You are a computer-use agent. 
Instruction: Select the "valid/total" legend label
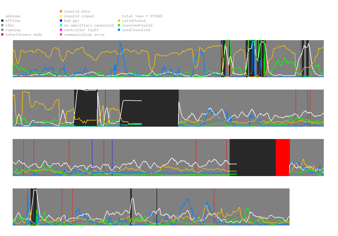(134, 21)
